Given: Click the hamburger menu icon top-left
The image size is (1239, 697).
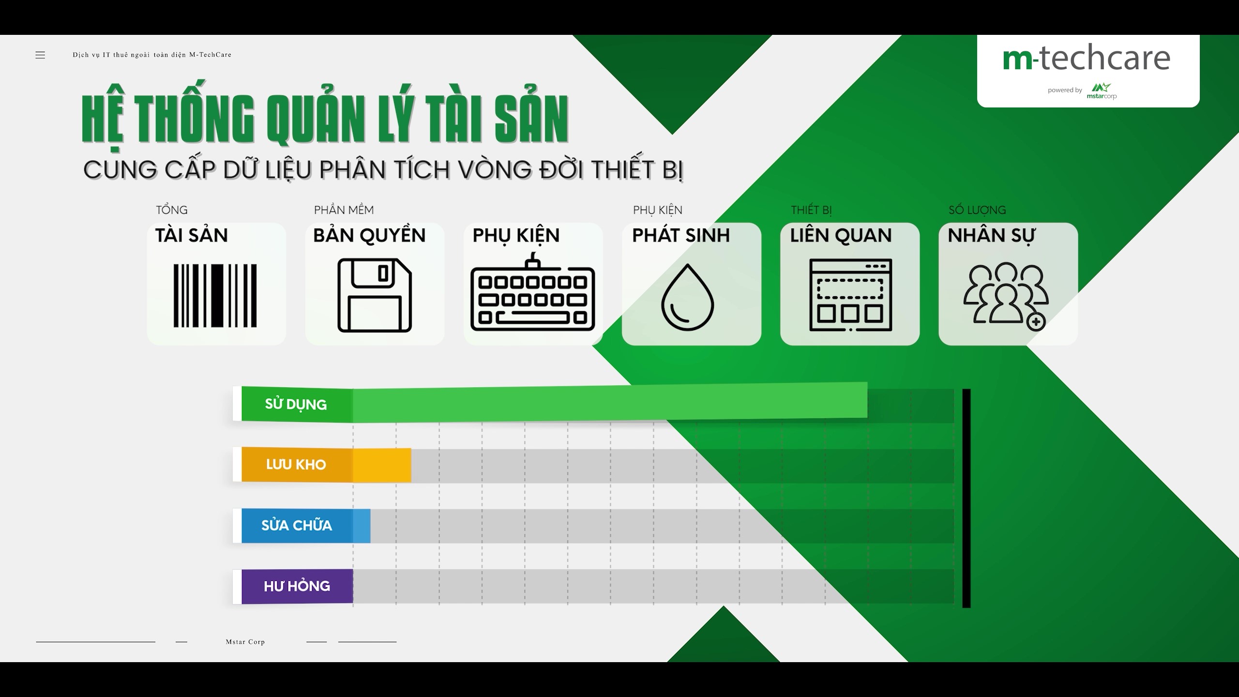Looking at the screenshot, I should point(40,55).
